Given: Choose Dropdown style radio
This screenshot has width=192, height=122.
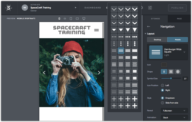Looking at the screenshot, I should (163, 98).
